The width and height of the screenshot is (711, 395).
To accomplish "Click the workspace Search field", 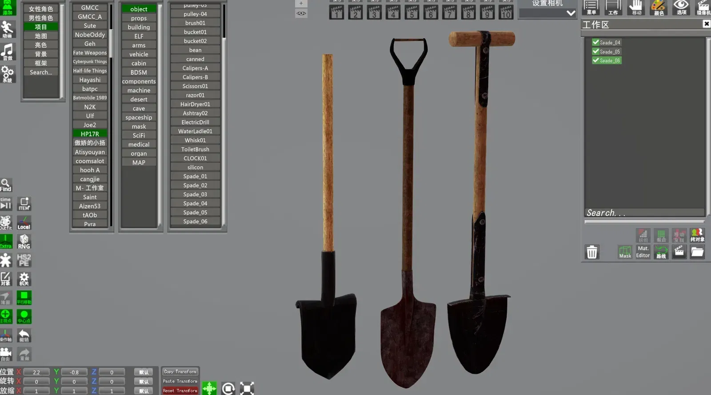I will click(x=644, y=213).
